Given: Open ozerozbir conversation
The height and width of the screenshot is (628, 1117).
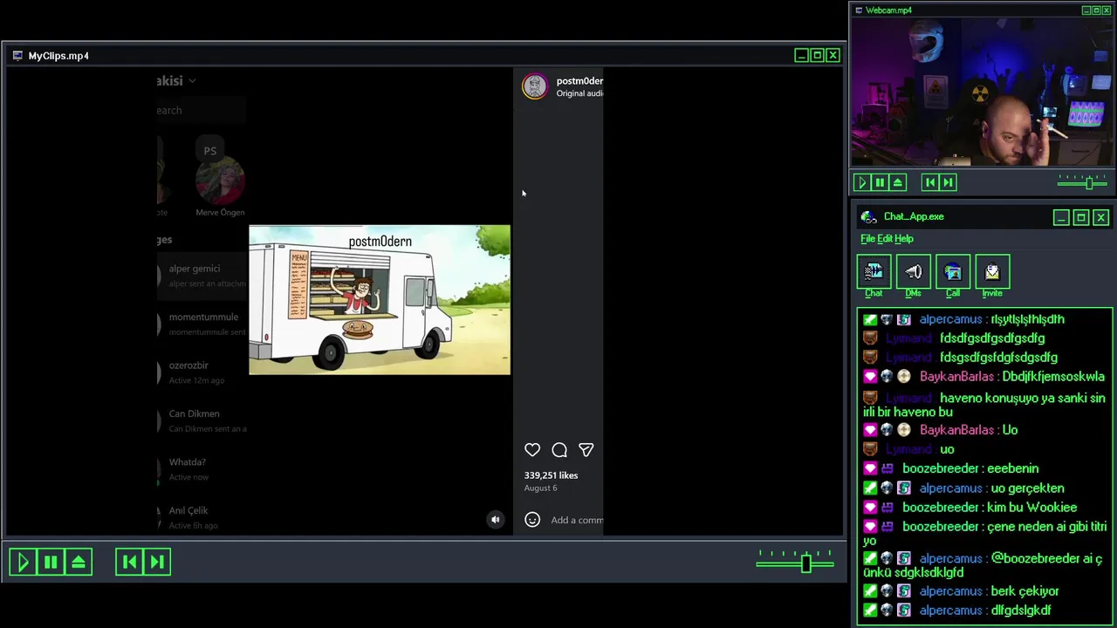Looking at the screenshot, I should 202,372.
